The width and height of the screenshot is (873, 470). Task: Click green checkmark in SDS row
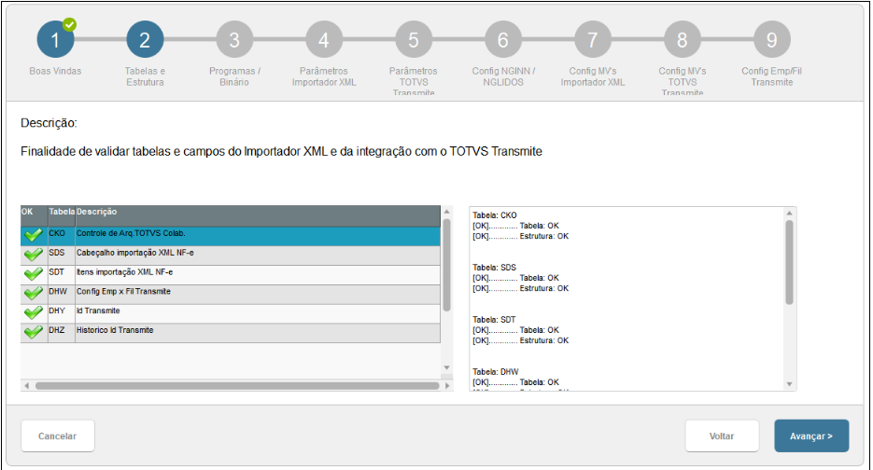click(x=34, y=255)
